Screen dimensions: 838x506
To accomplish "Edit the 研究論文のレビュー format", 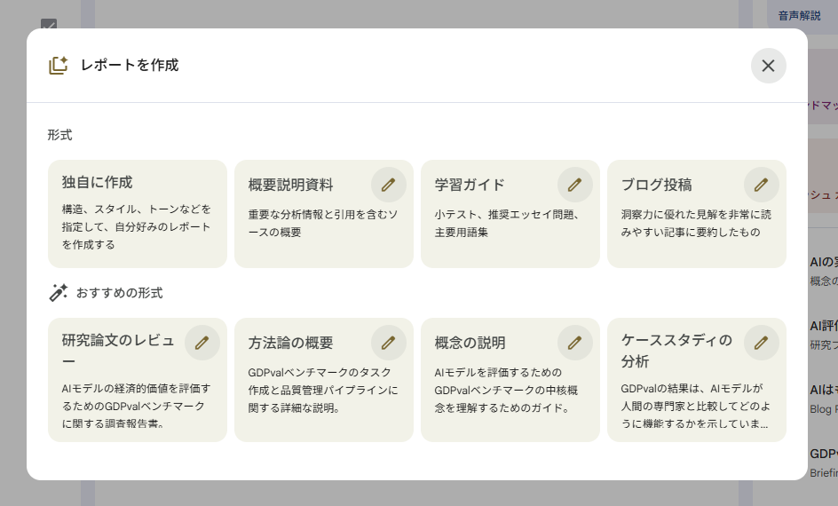I will click(x=202, y=343).
